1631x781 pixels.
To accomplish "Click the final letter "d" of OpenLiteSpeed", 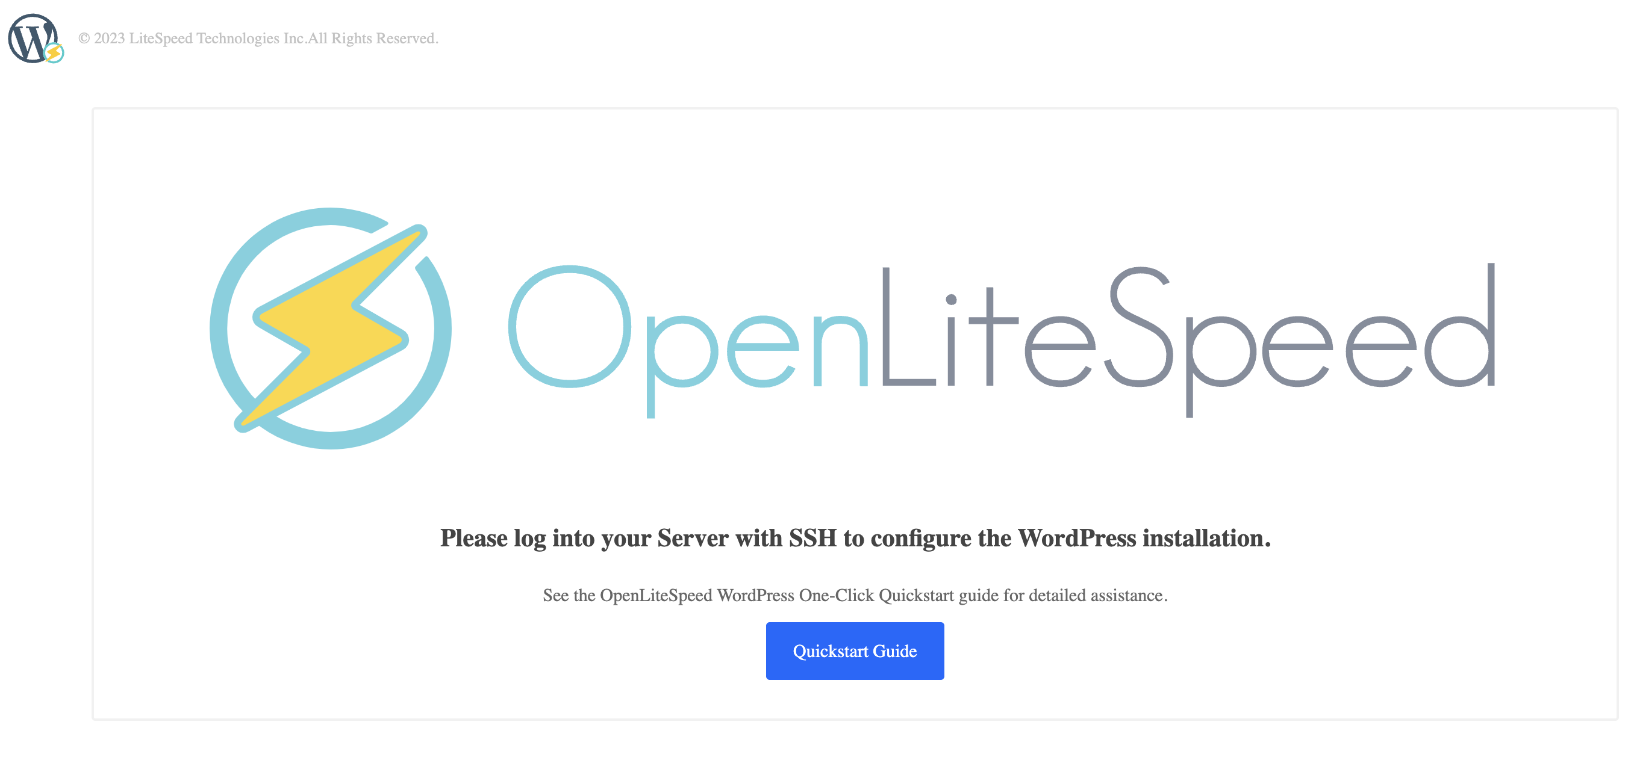I will click(1460, 324).
